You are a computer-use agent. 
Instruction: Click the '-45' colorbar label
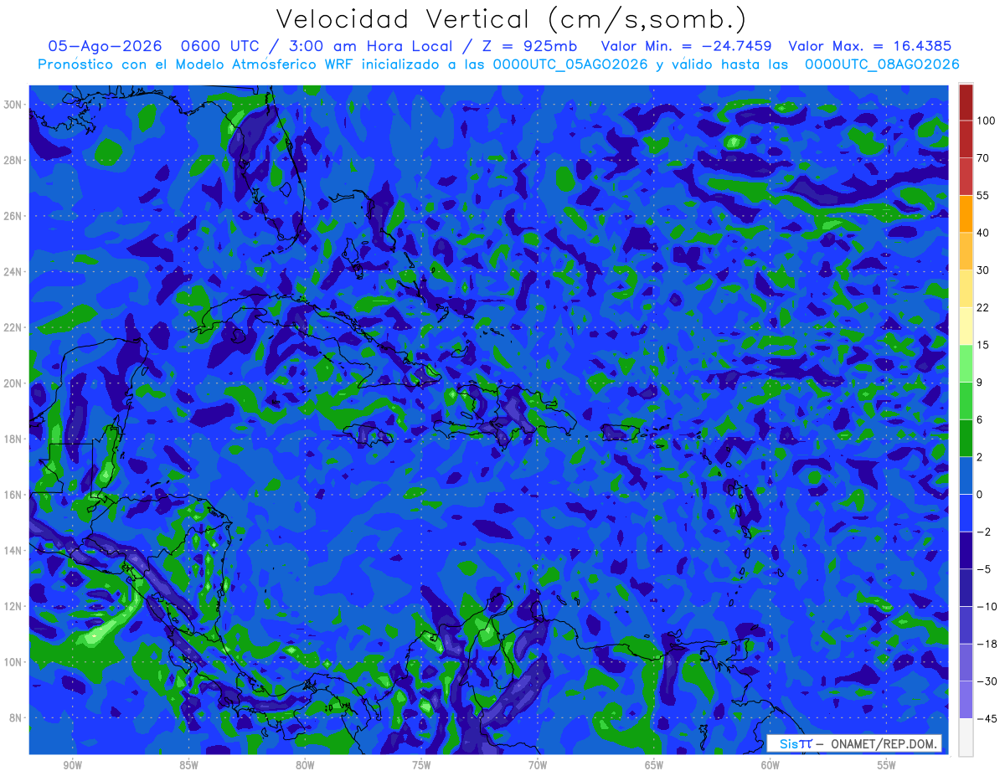(x=986, y=719)
